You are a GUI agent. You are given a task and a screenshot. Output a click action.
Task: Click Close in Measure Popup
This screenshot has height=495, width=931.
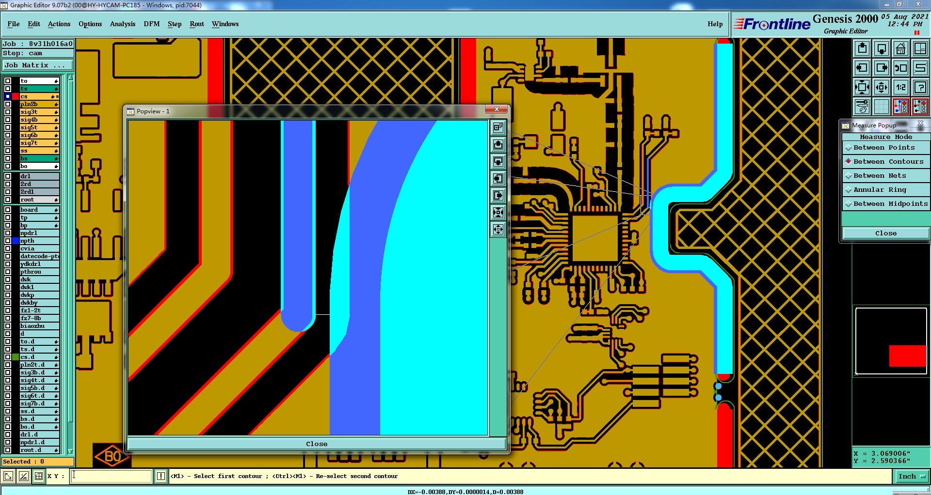[x=885, y=233]
